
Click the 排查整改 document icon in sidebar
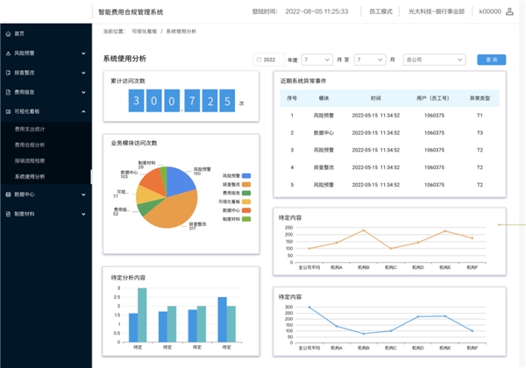[x=8, y=72]
